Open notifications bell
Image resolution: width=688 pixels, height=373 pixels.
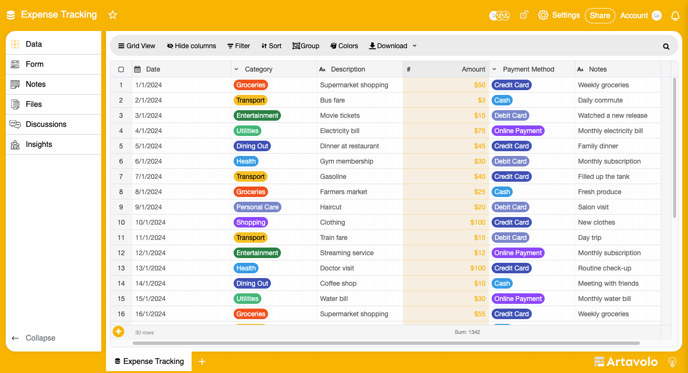675,16
